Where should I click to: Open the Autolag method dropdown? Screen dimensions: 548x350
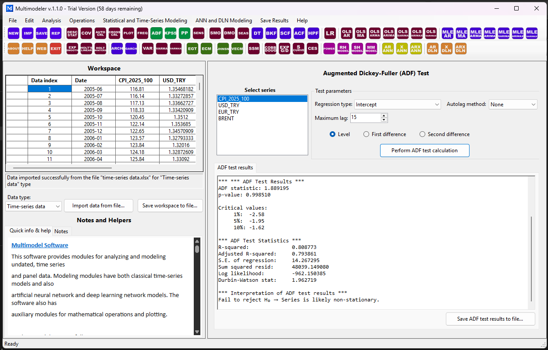513,105
